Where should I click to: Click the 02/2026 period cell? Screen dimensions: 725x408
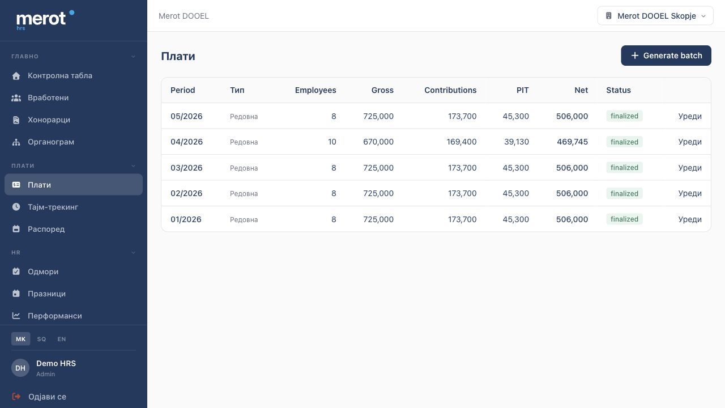point(186,194)
